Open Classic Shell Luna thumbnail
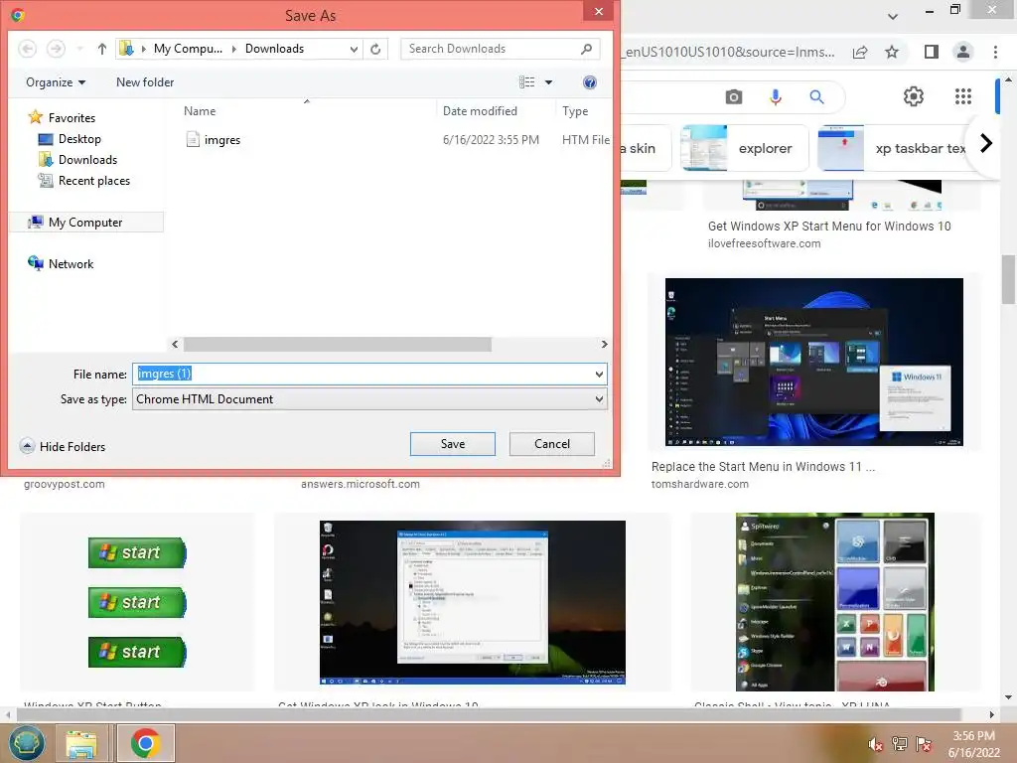This screenshot has height=763, width=1017. [834, 602]
